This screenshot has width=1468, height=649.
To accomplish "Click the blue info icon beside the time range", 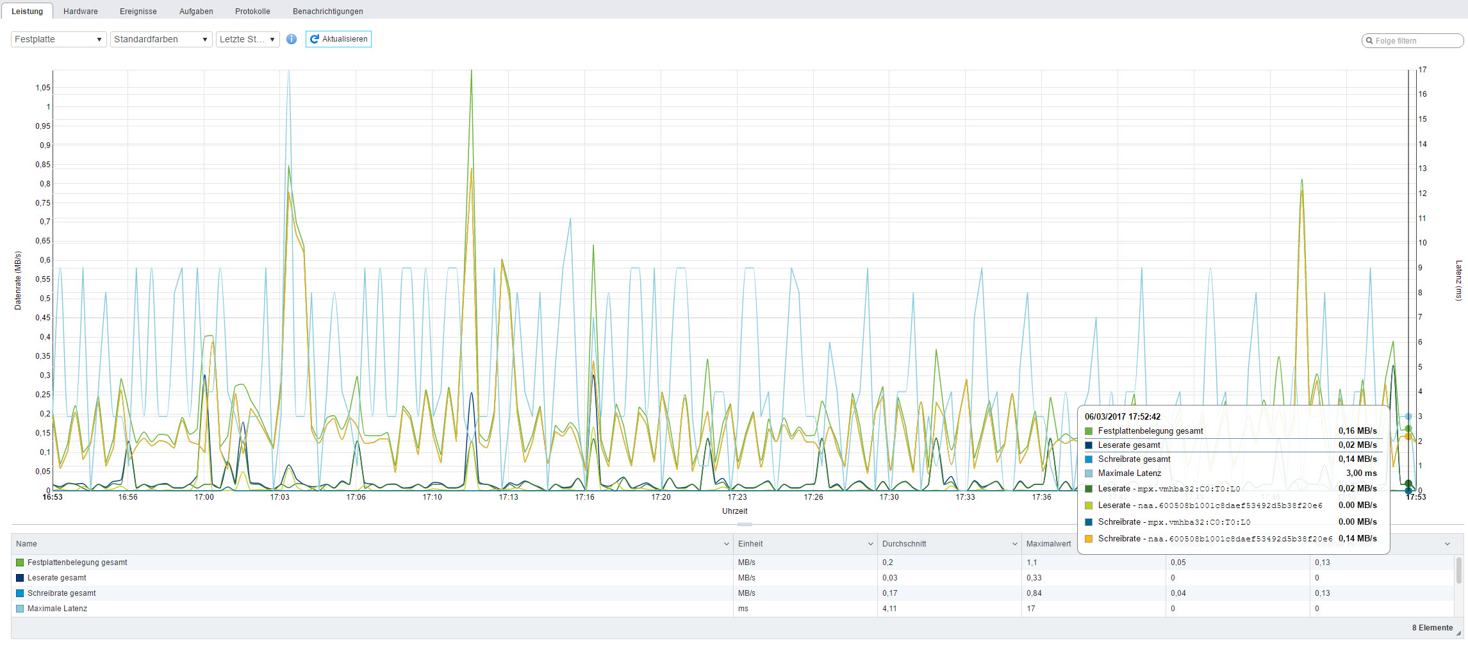I will coord(292,39).
